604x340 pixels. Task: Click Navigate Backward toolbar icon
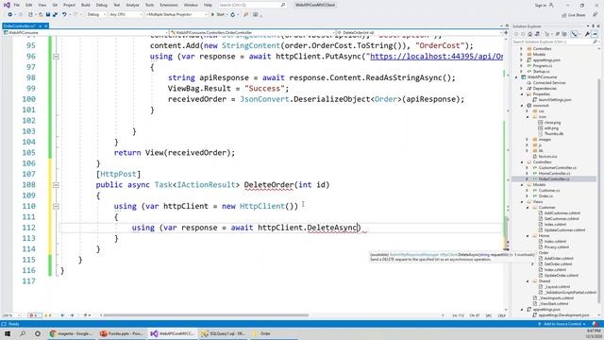point(10,15)
